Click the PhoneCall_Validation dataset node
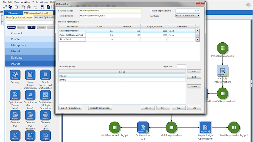This screenshot has height=142, width=253. click(x=223, y=48)
